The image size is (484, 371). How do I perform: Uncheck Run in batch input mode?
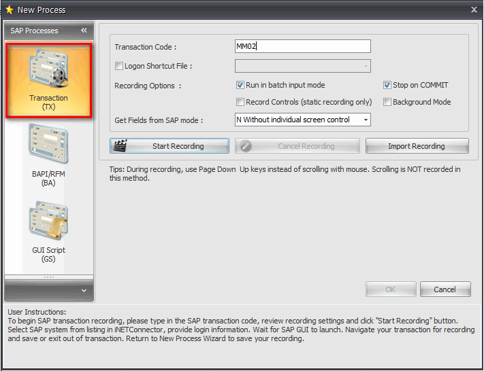[x=240, y=86]
